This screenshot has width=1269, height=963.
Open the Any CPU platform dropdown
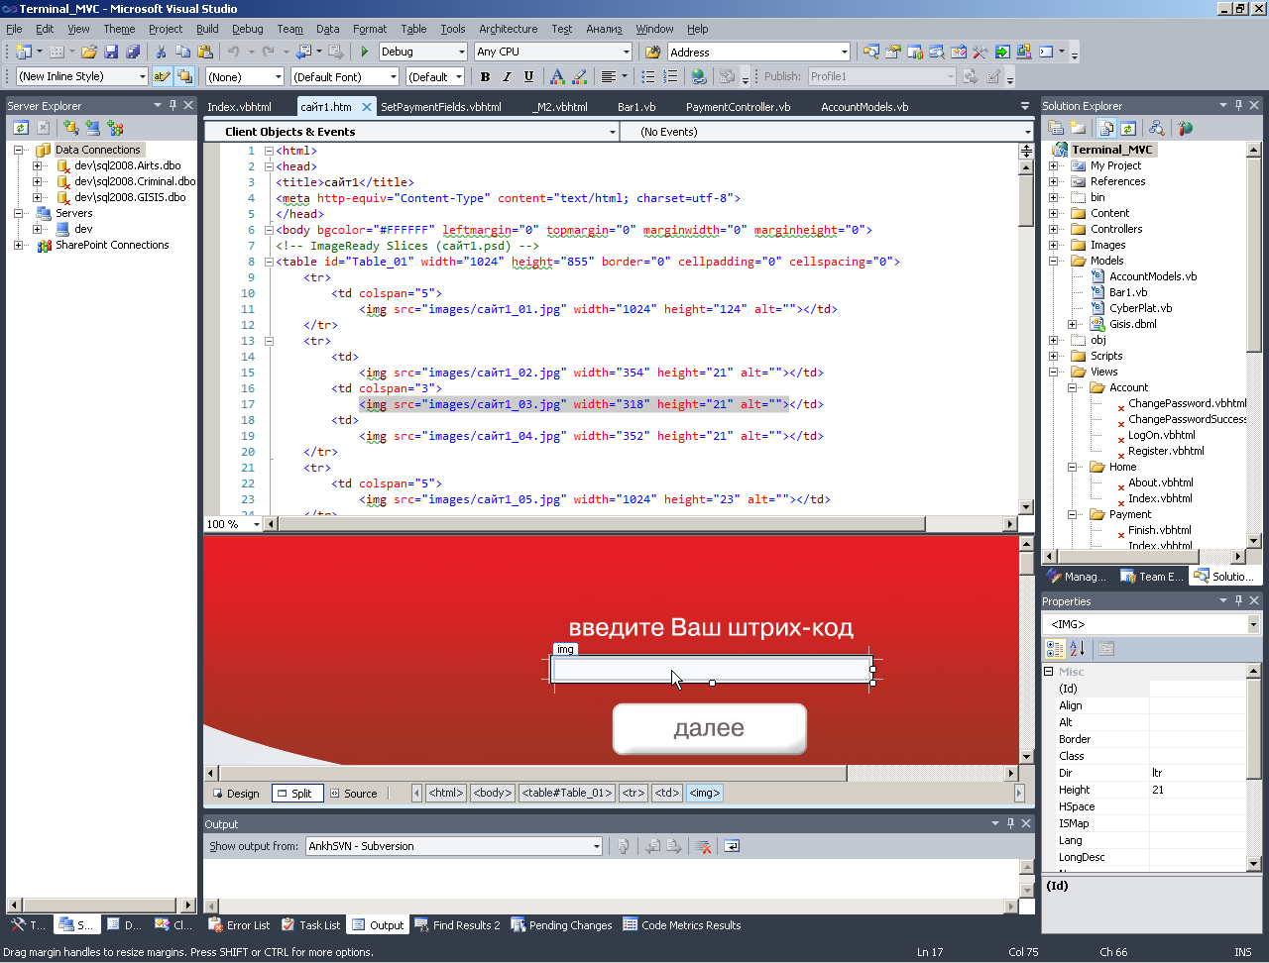[x=626, y=52]
